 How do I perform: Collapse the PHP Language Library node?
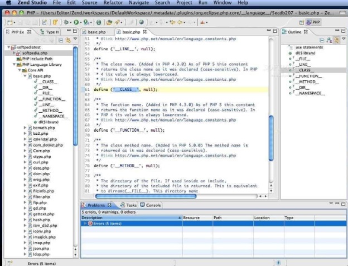tap(14, 64)
